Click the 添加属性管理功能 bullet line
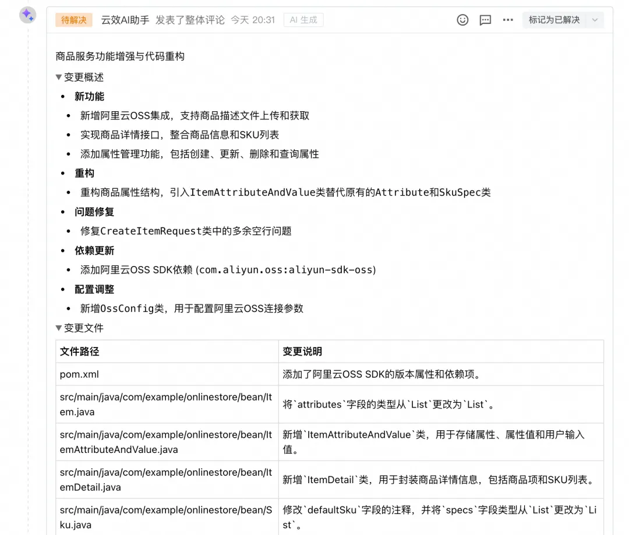 pyautogui.click(x=199, y=154)
